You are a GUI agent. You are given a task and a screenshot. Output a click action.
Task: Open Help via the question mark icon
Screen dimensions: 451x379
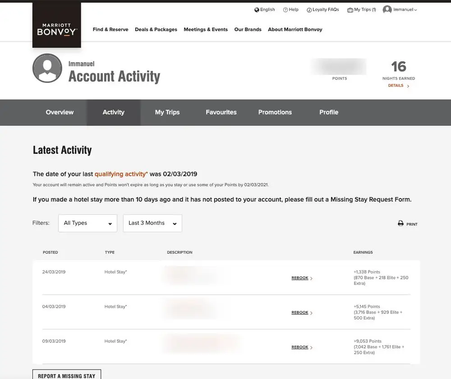[x=285, y=9]
